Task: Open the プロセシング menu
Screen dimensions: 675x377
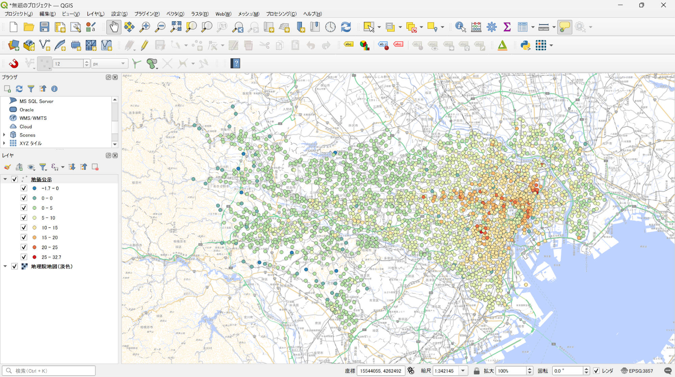Action: [281, 14]
